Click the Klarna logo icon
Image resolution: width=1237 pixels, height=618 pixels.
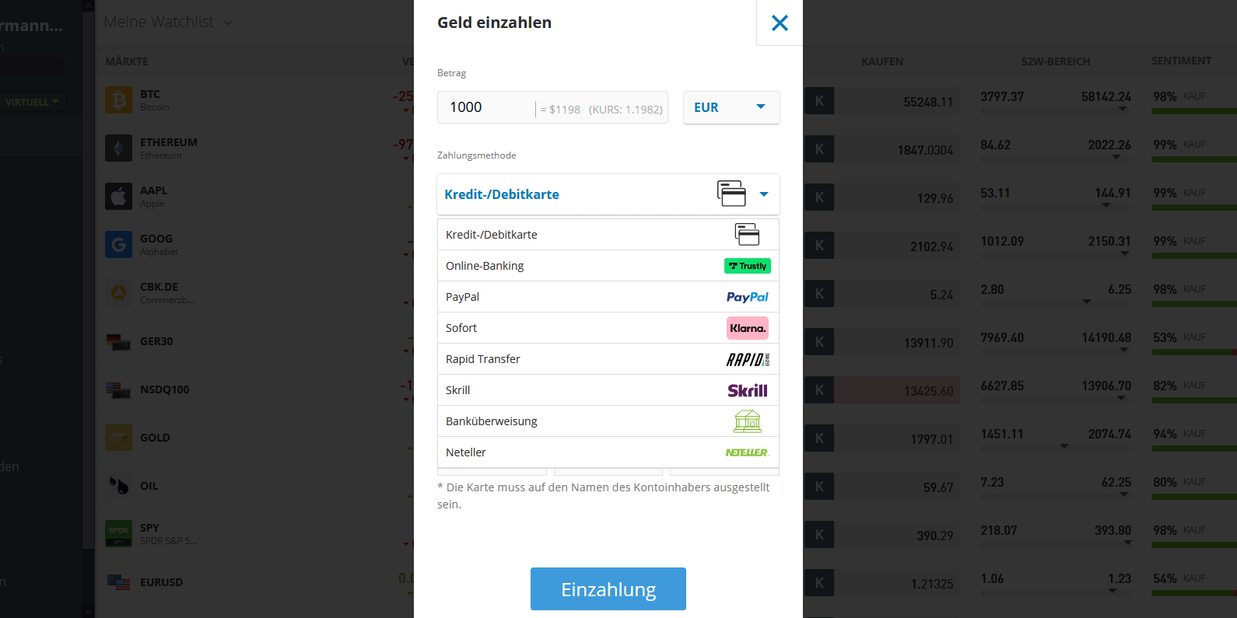[x=747, y=328]
